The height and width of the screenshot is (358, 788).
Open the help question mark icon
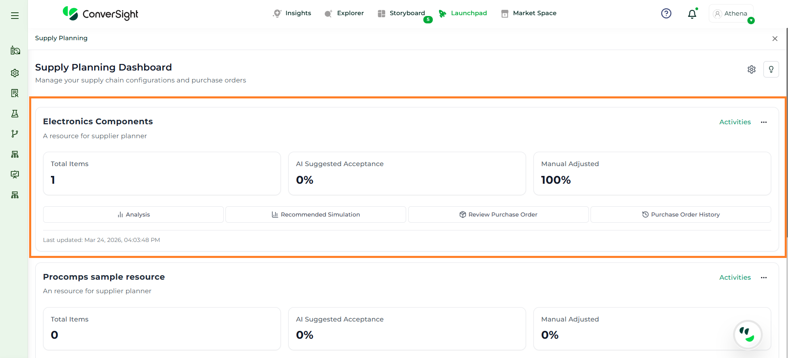pos(666,14)
